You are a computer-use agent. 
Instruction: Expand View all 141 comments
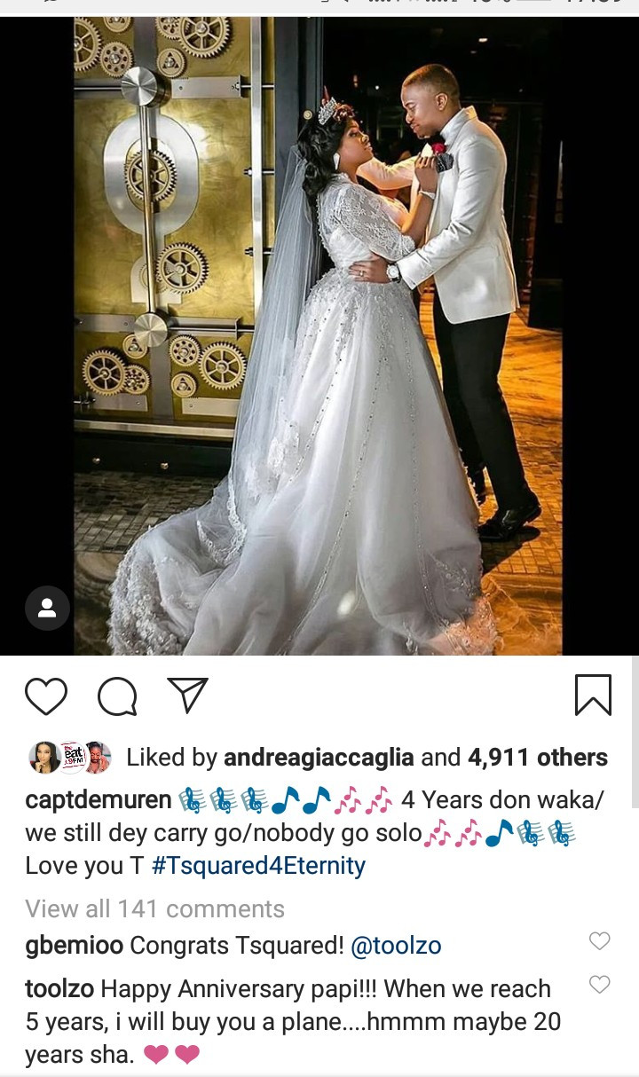pos(154,908)
